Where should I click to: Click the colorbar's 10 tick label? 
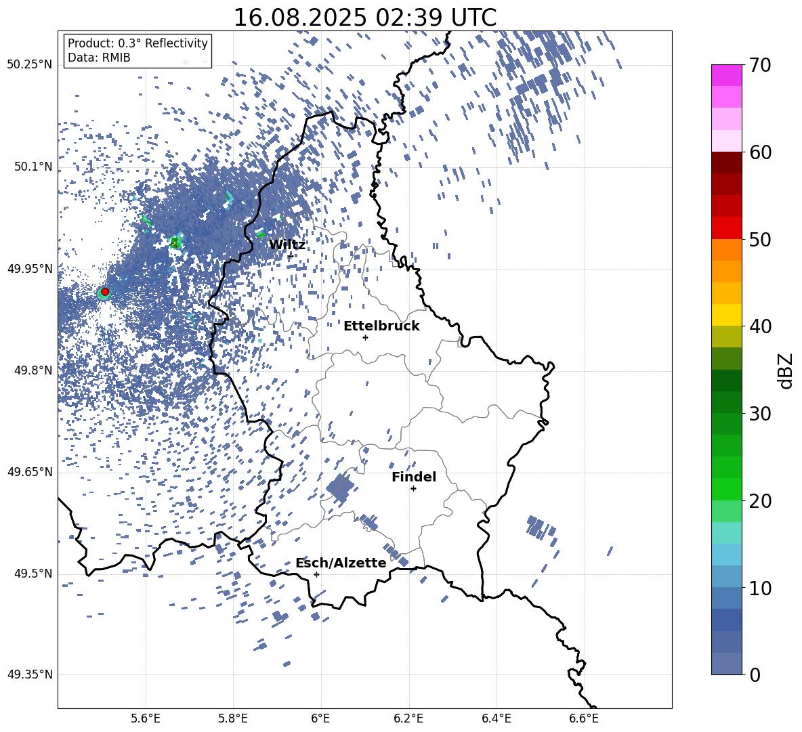760,588
